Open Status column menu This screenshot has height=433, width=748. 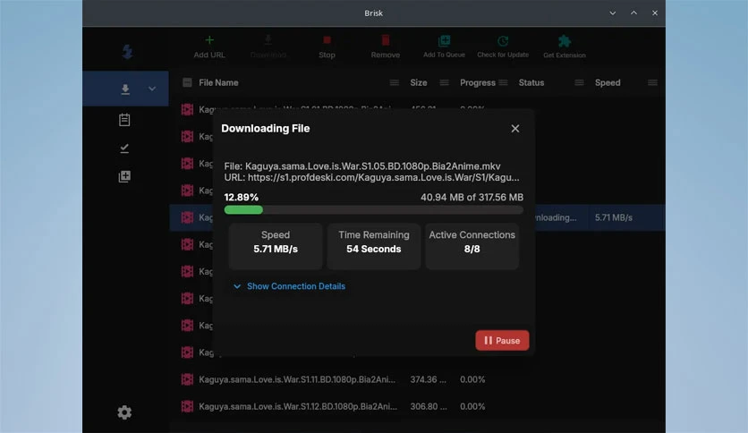click(x=579, y=82)
